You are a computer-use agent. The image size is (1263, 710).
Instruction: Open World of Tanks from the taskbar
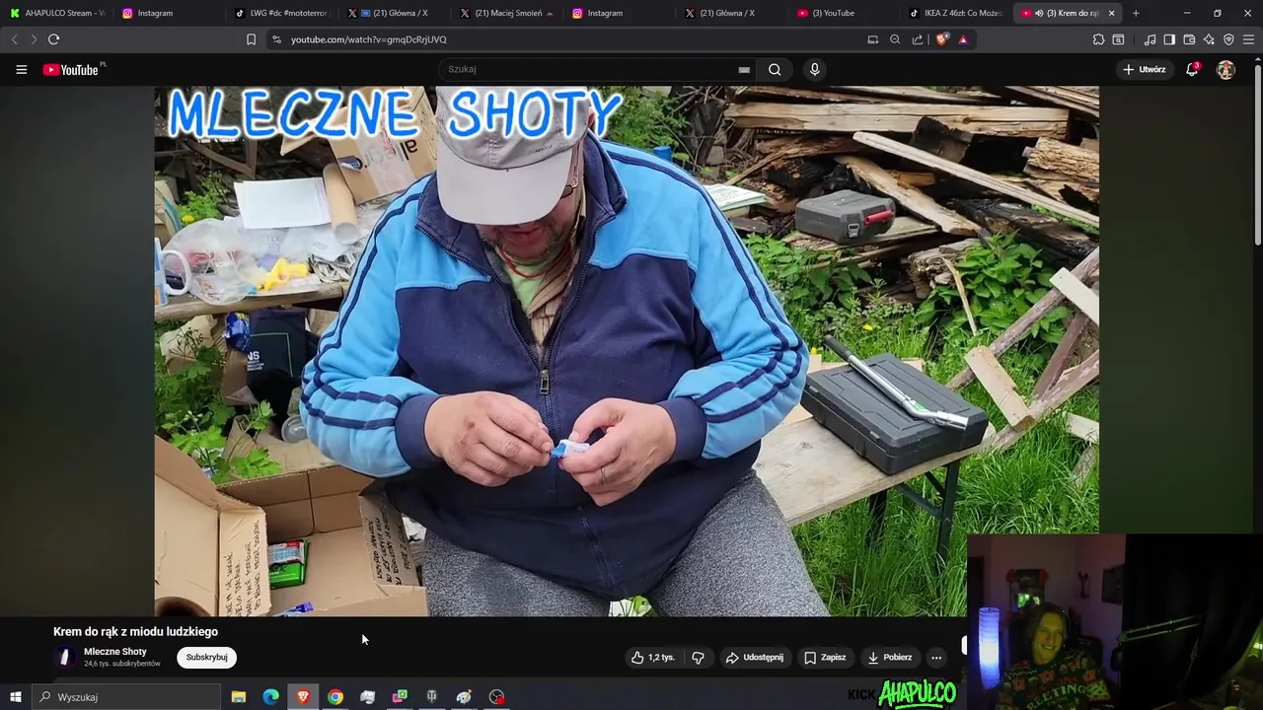click(x=431, y=697)
